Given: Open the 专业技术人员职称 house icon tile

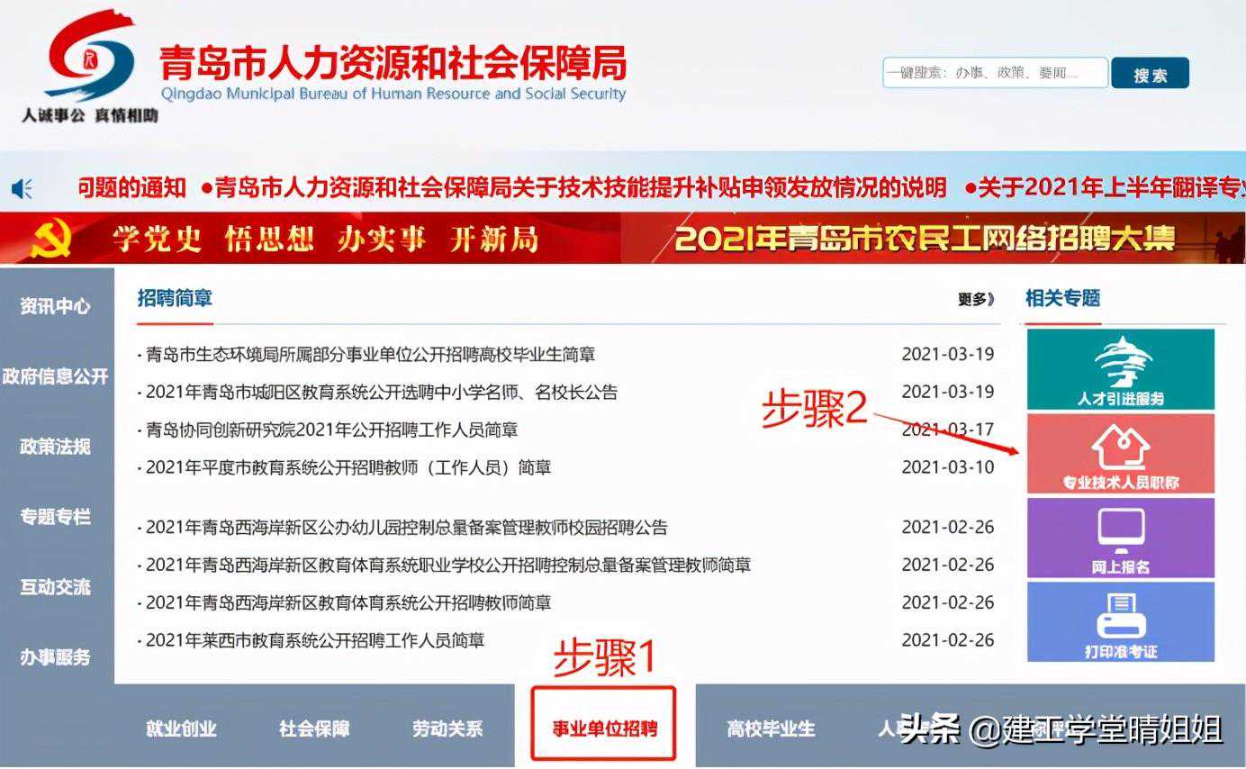Looking at the screenshot, I should (x=1120, y=454).
